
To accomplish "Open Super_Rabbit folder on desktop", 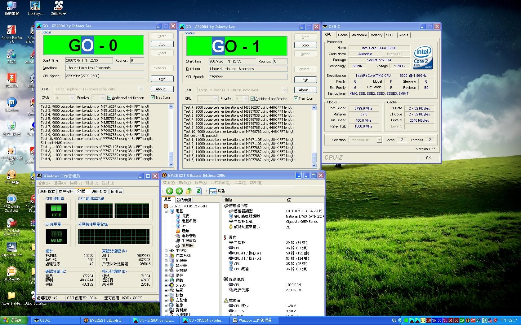I will coord(12,298).
